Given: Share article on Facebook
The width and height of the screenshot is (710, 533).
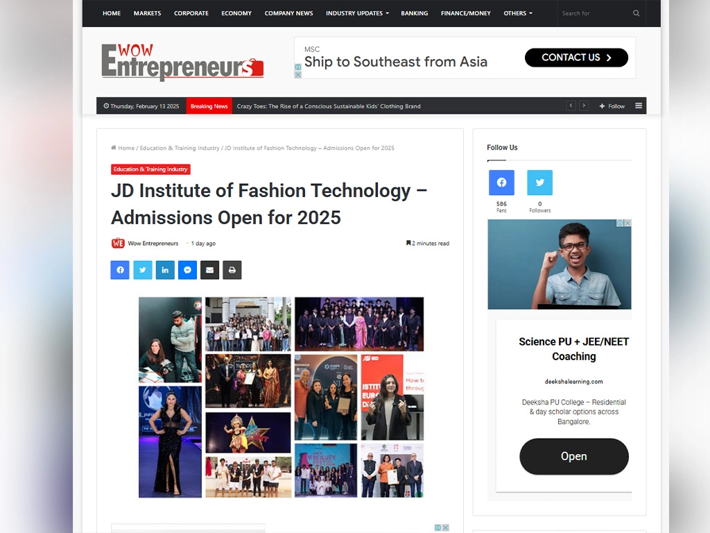Looking at the screenshot, I should coord(120,270).
